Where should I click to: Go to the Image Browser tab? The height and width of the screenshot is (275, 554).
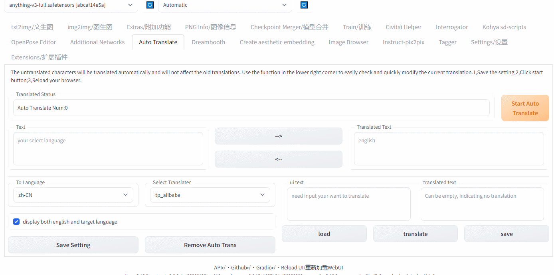[x=348, y=42]
